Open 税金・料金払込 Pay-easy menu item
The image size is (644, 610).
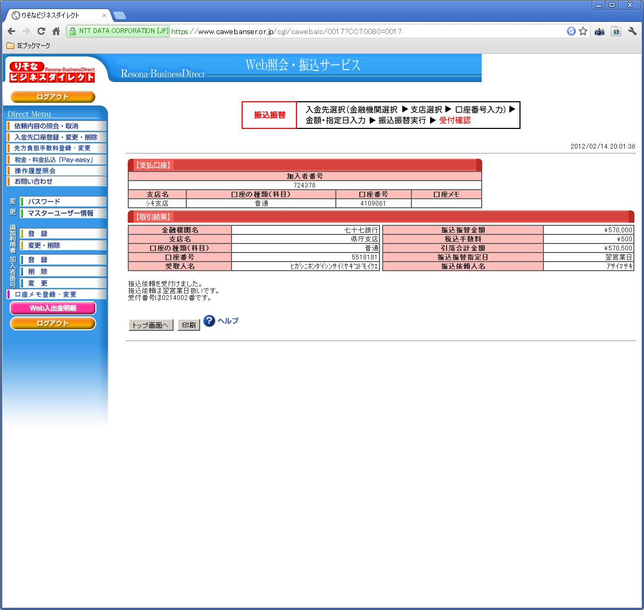[x=56, y=160]
